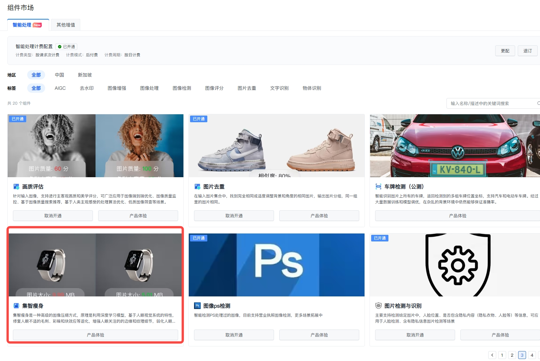Filter components by the 文字识别 tag
This screenshot has width=540, height=361.
coord(280,88)
